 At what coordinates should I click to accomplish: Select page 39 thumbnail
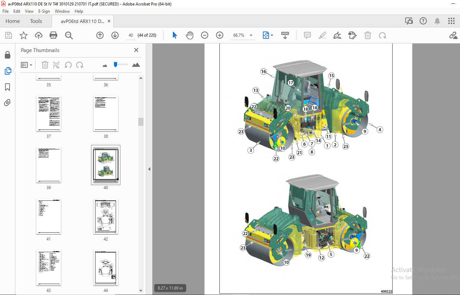(49, 165)
